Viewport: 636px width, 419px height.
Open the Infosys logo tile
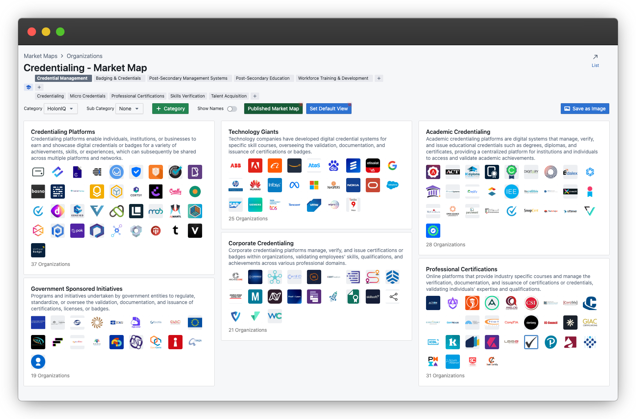pos(275,185)
